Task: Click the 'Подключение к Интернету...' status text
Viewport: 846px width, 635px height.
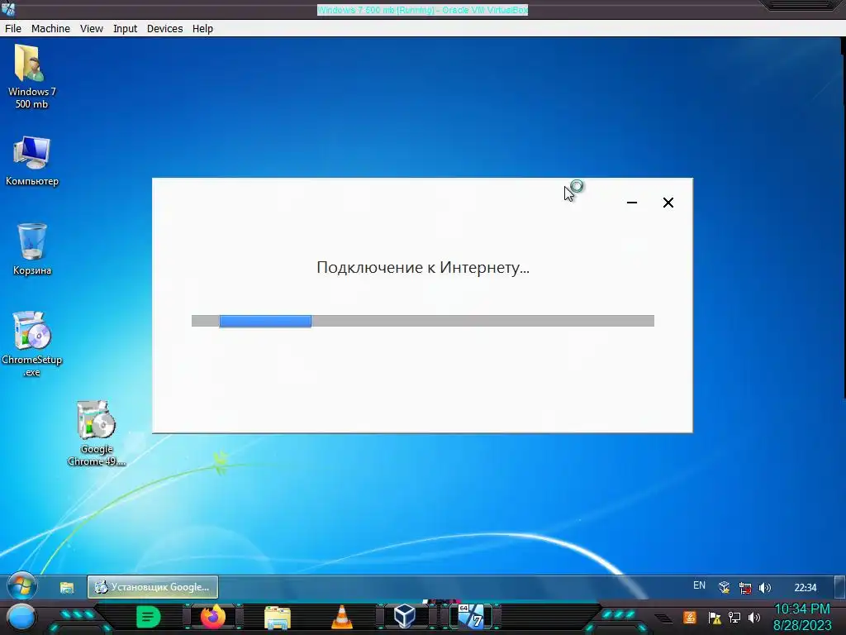Action: point(423,267)
